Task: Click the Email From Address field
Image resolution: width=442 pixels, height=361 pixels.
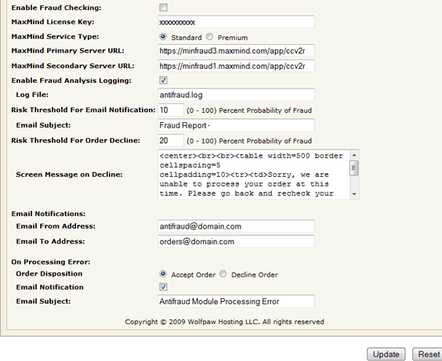Action: click(x=236, y=226)
